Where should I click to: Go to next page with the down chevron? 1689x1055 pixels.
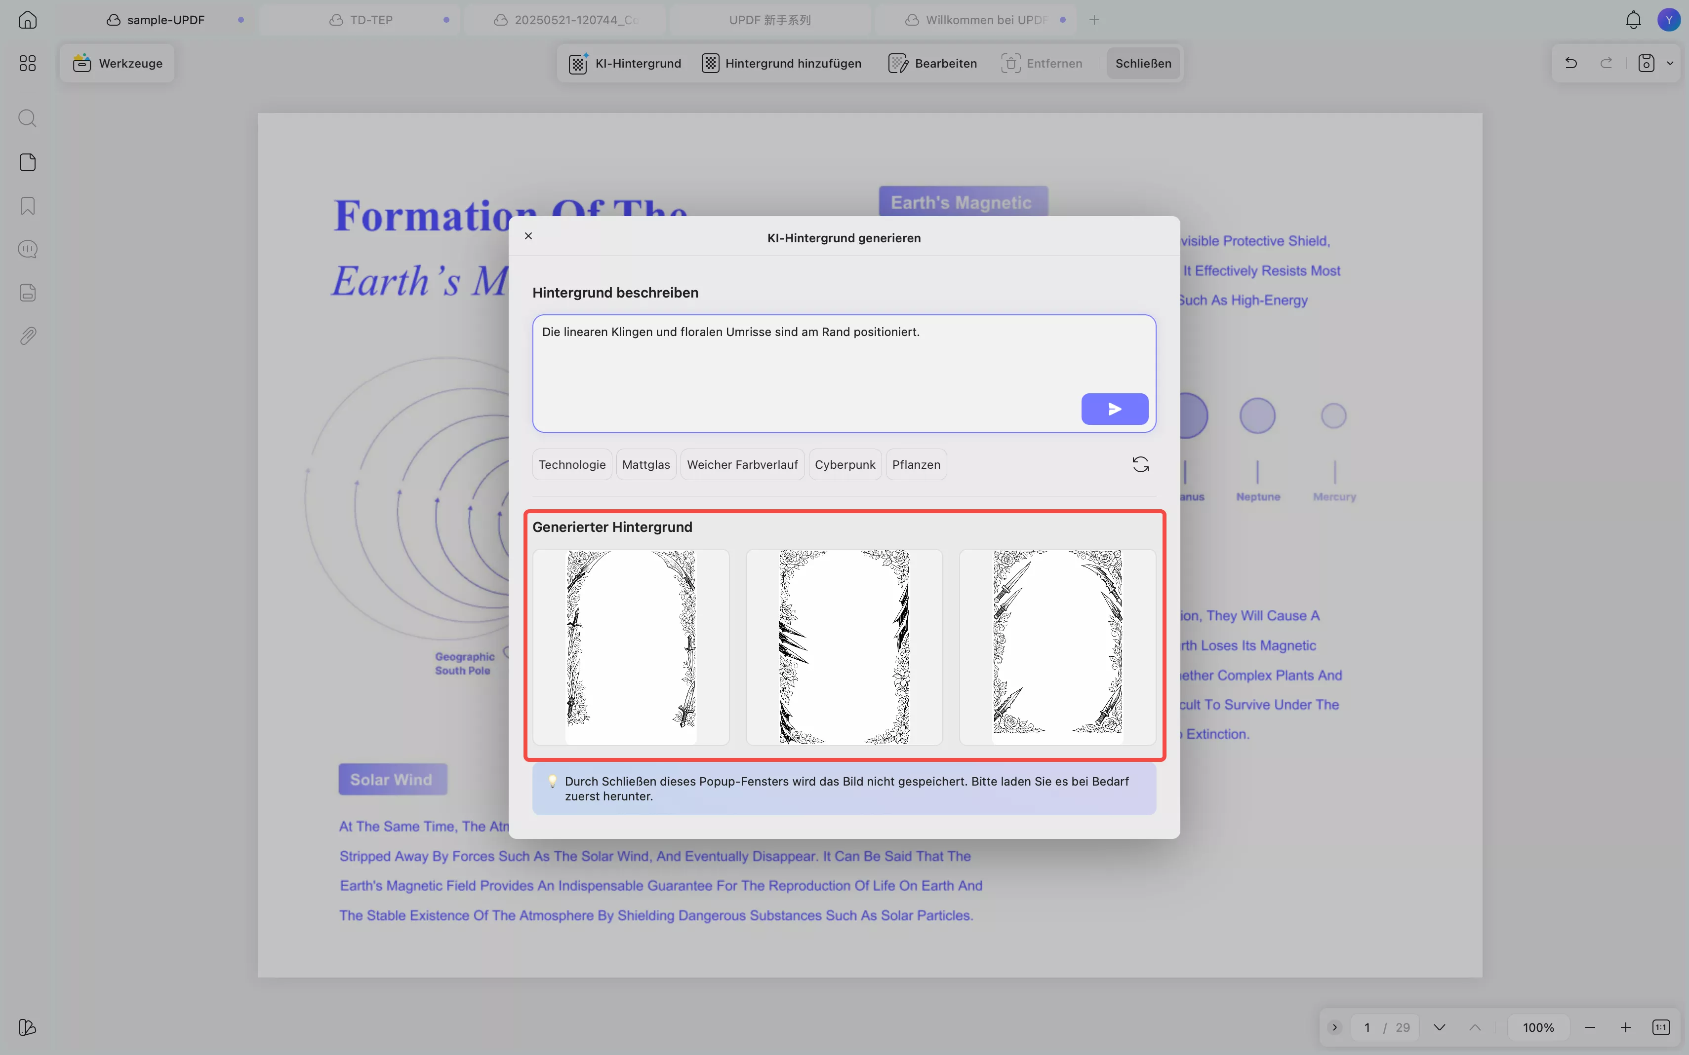tap(1439, 1027)
